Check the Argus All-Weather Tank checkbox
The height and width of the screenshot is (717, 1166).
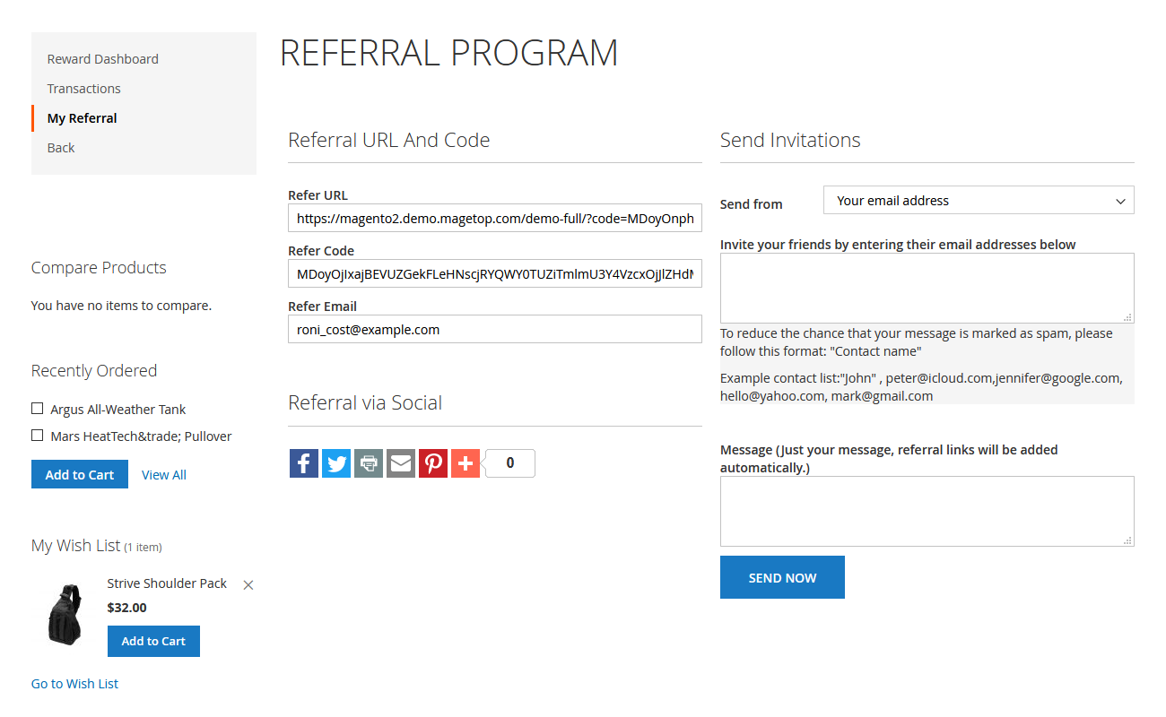[x=38, y=409]
